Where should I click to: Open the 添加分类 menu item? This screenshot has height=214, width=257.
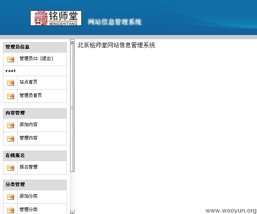28,196
